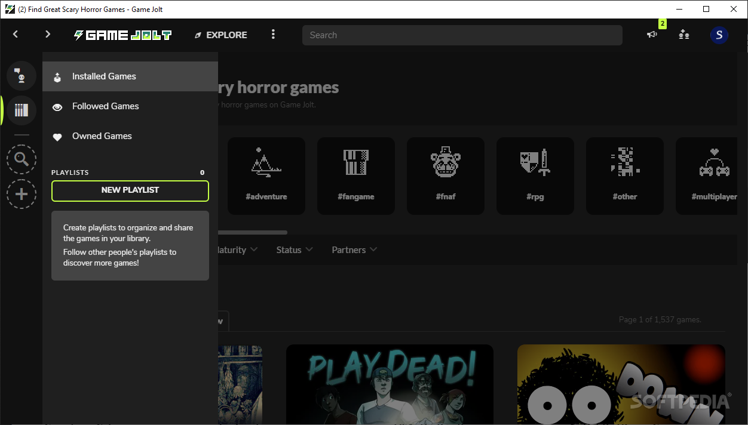Open the Game Jolt logo home
The height and width of the screenshot is (425, 748).
(x=122, y=35)
